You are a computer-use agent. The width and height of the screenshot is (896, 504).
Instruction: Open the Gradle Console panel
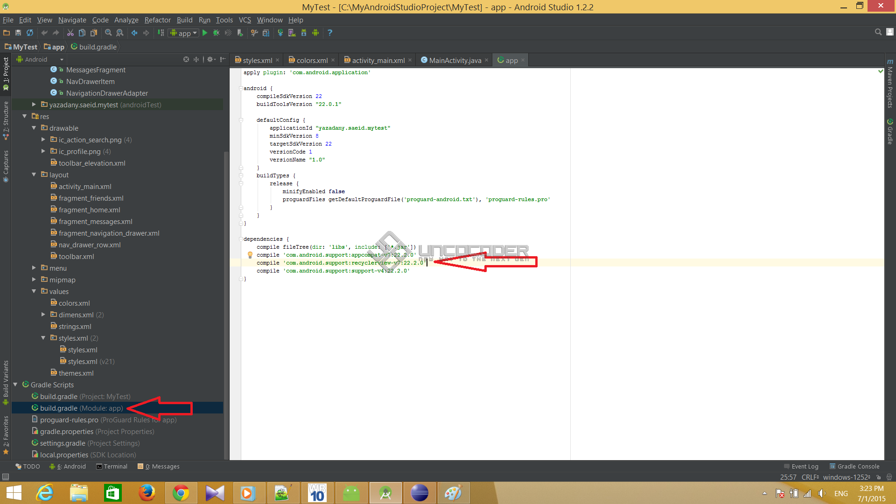[x=854, y=466]
